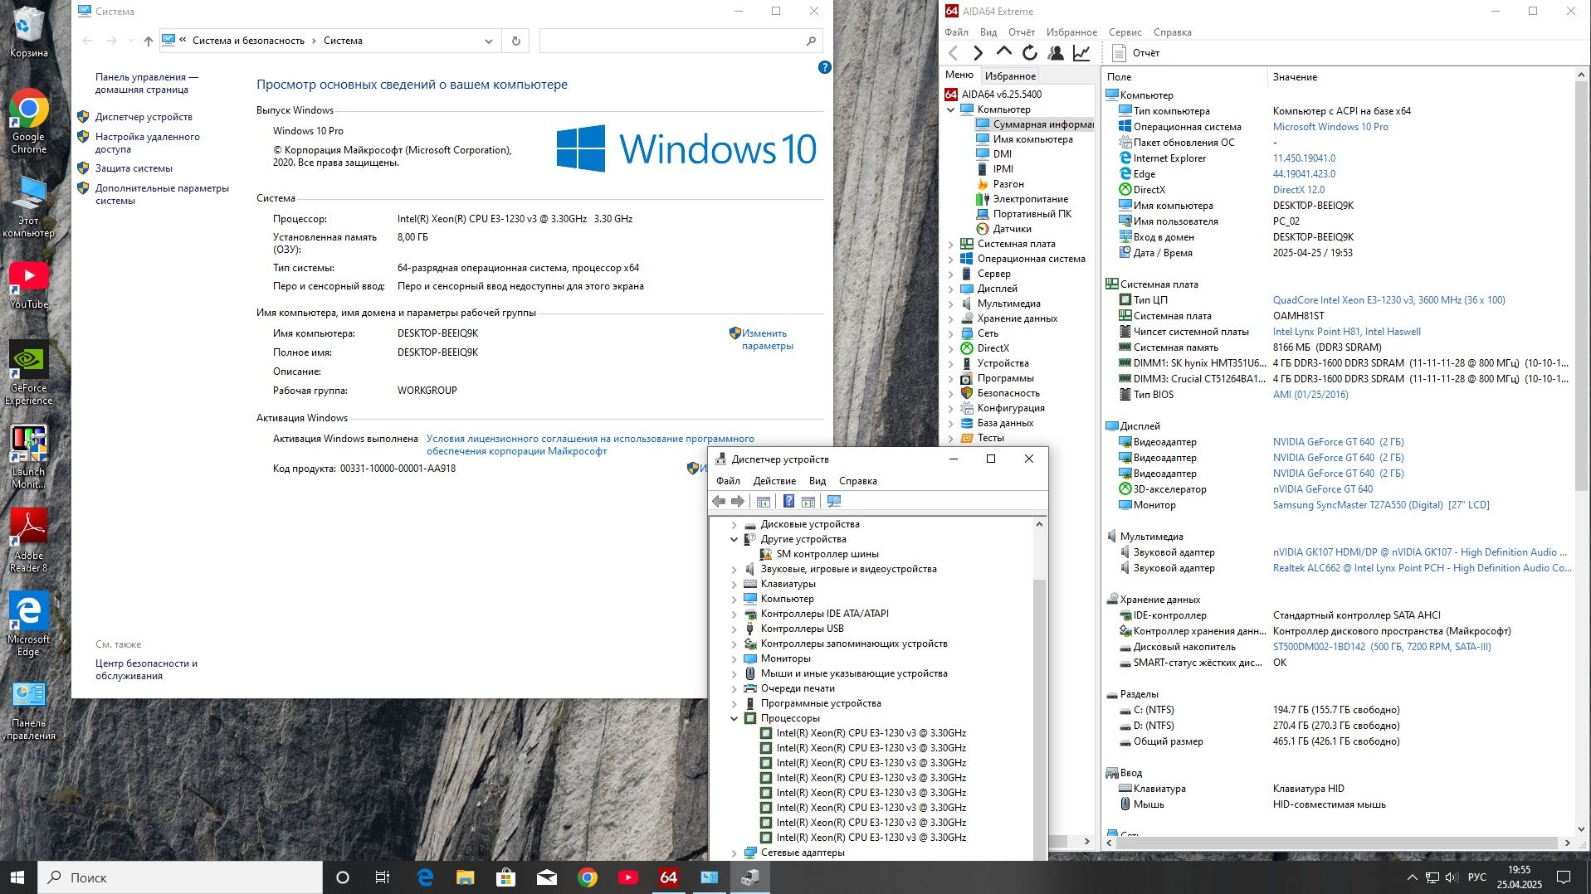Open Корзина recycle bin icon
Image resolution: width=1591 pixels, height=894 pixels.
click(x=29, y=33)
